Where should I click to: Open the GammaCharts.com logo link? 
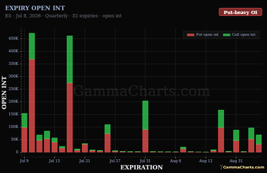[242, 167]
